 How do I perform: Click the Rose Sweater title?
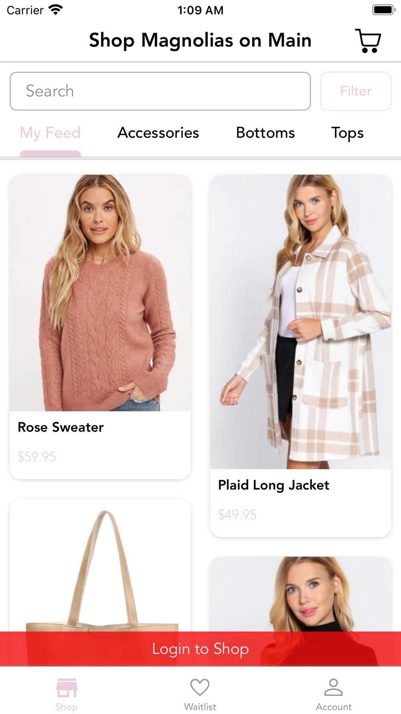[x=61, y=427]
